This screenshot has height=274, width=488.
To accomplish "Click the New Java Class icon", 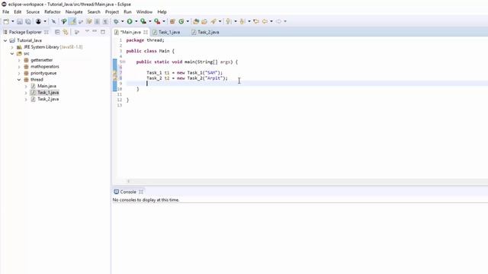I will pyautogui.click(x=181, y=21).
